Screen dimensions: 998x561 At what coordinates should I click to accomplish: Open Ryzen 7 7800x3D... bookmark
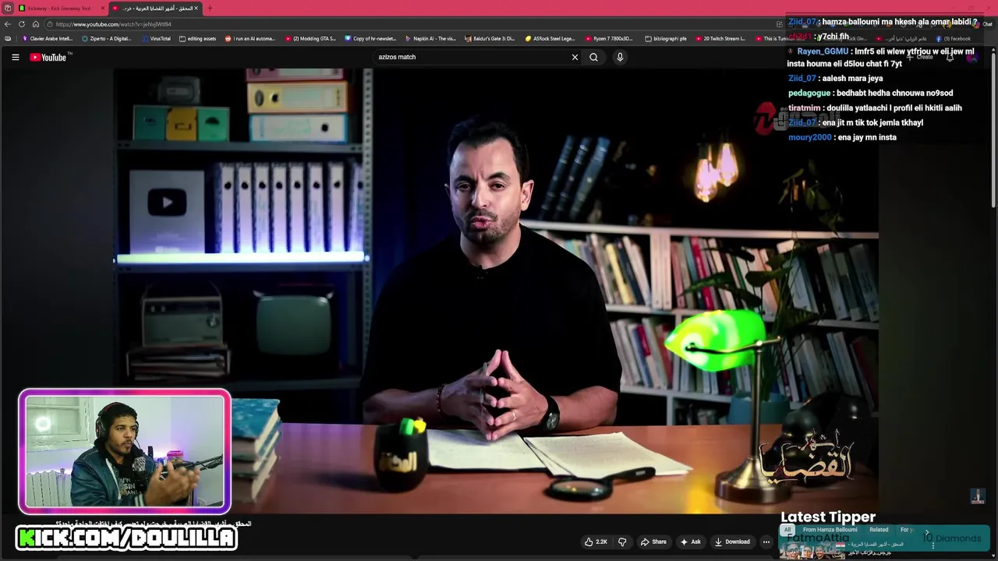pyautogui.click(x=609, y=38)
